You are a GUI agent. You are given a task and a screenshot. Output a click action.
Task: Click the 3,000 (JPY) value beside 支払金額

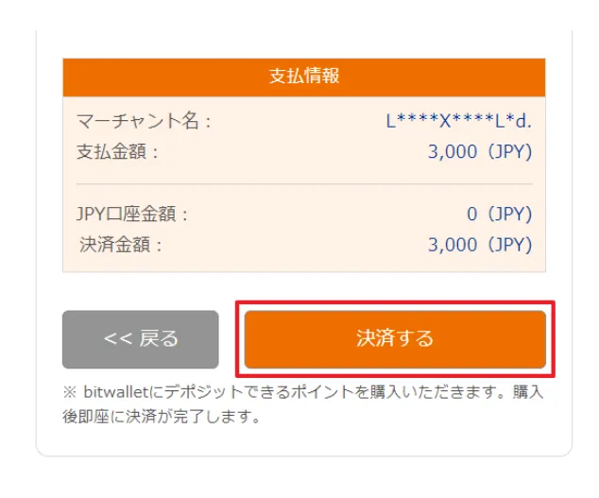click(480, 151)
